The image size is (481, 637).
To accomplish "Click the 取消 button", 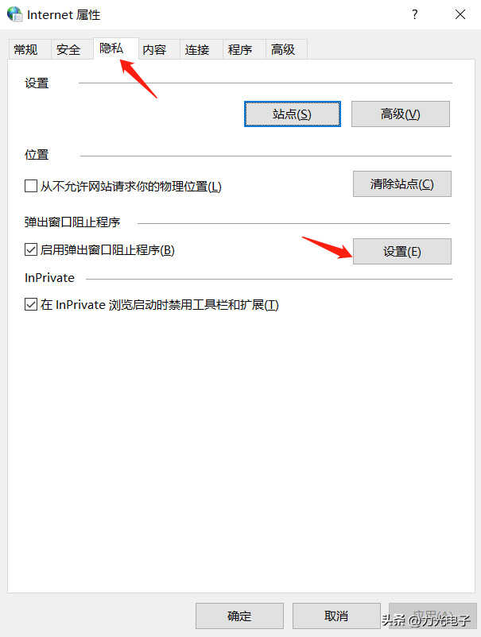I will click(336, 616).
